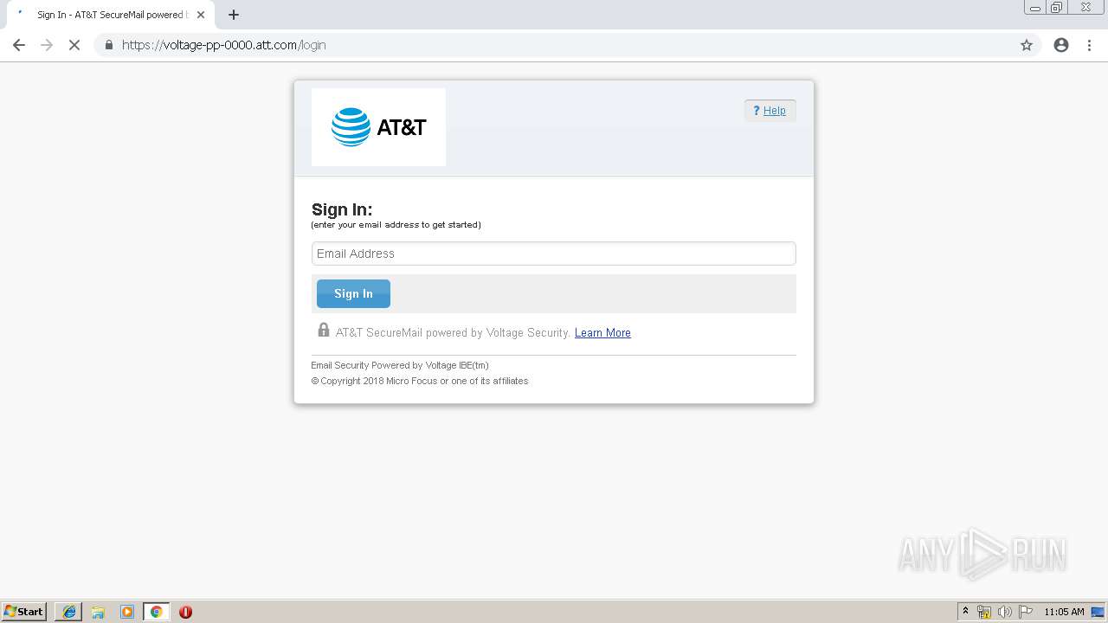Open the Help link
The width and height of the screenshot is (1108, 623).
tap(770, 111)
